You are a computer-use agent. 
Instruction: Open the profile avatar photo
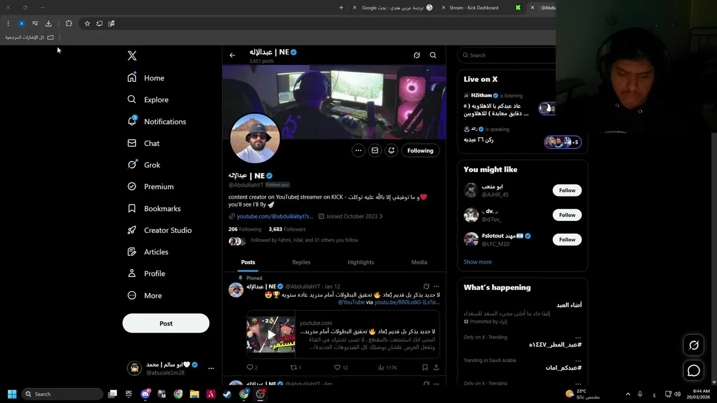[x=255, y=138]
